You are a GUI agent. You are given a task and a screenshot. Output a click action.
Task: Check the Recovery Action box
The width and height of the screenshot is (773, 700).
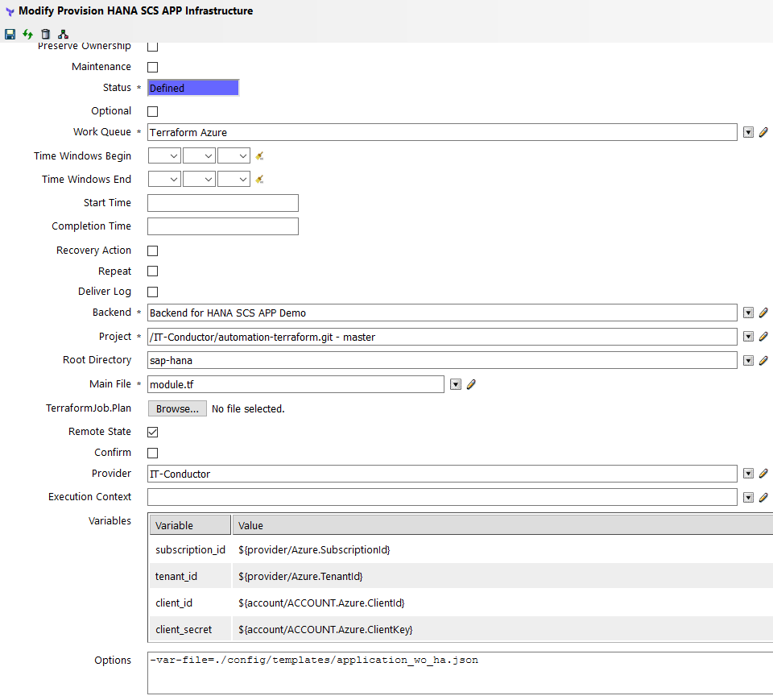click(153, 251)
